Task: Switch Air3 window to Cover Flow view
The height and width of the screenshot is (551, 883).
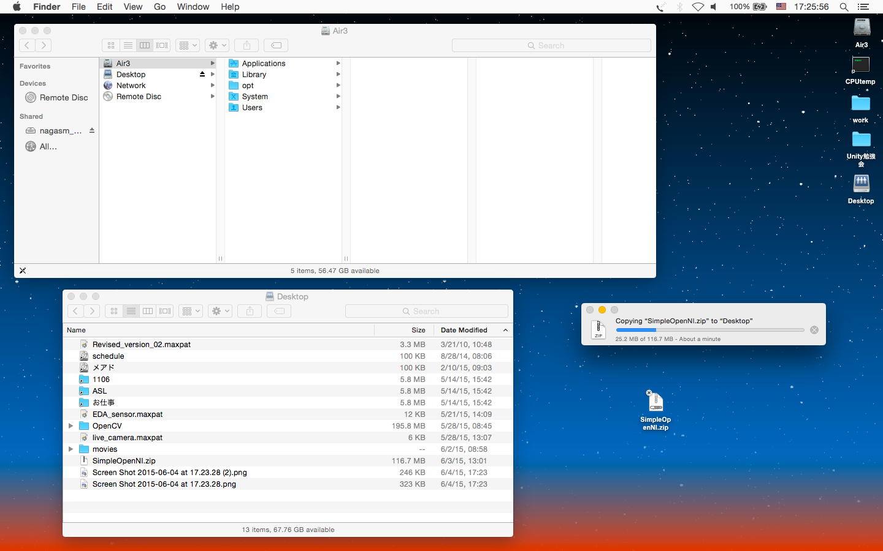Action: pos(162,45)
